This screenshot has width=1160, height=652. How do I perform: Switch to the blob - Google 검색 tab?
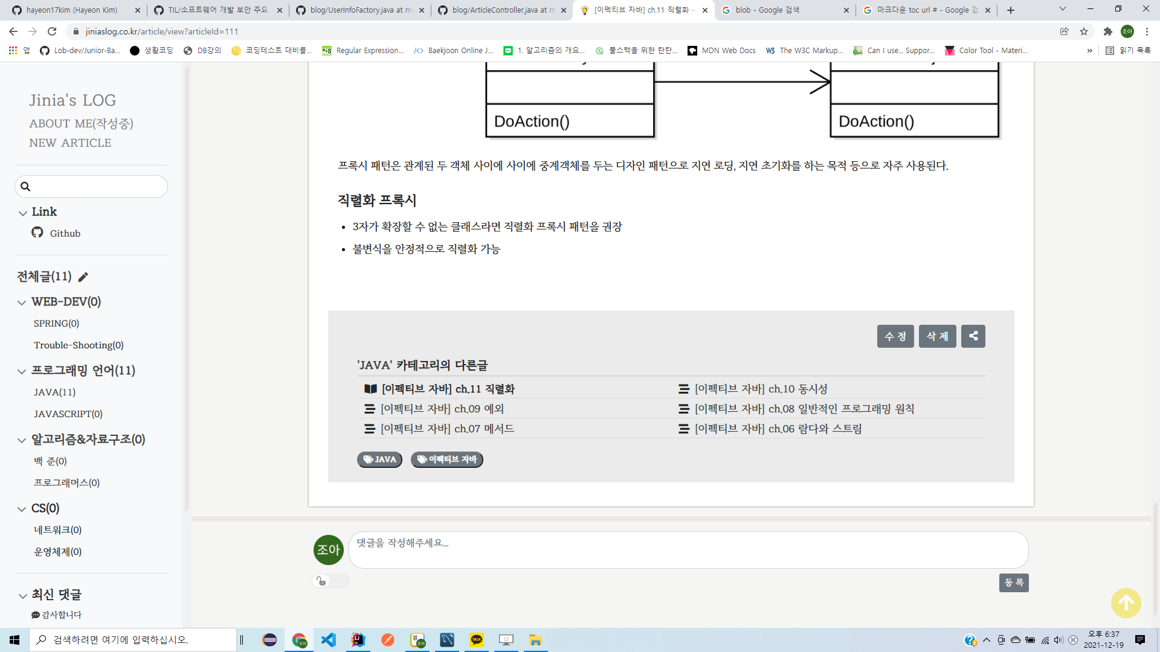[784, 10]
